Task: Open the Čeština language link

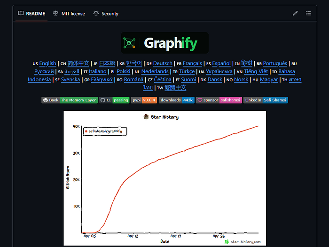Action: [163, 80]
